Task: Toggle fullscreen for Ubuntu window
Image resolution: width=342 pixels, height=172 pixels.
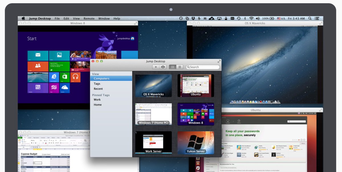Action: [320, 110]
